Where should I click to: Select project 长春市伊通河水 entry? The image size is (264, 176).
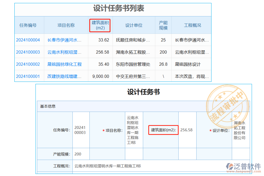[65, 40]
